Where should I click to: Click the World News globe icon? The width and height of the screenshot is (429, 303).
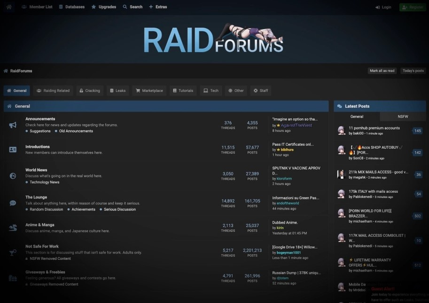pyautogui.click(x=13, y=176)
